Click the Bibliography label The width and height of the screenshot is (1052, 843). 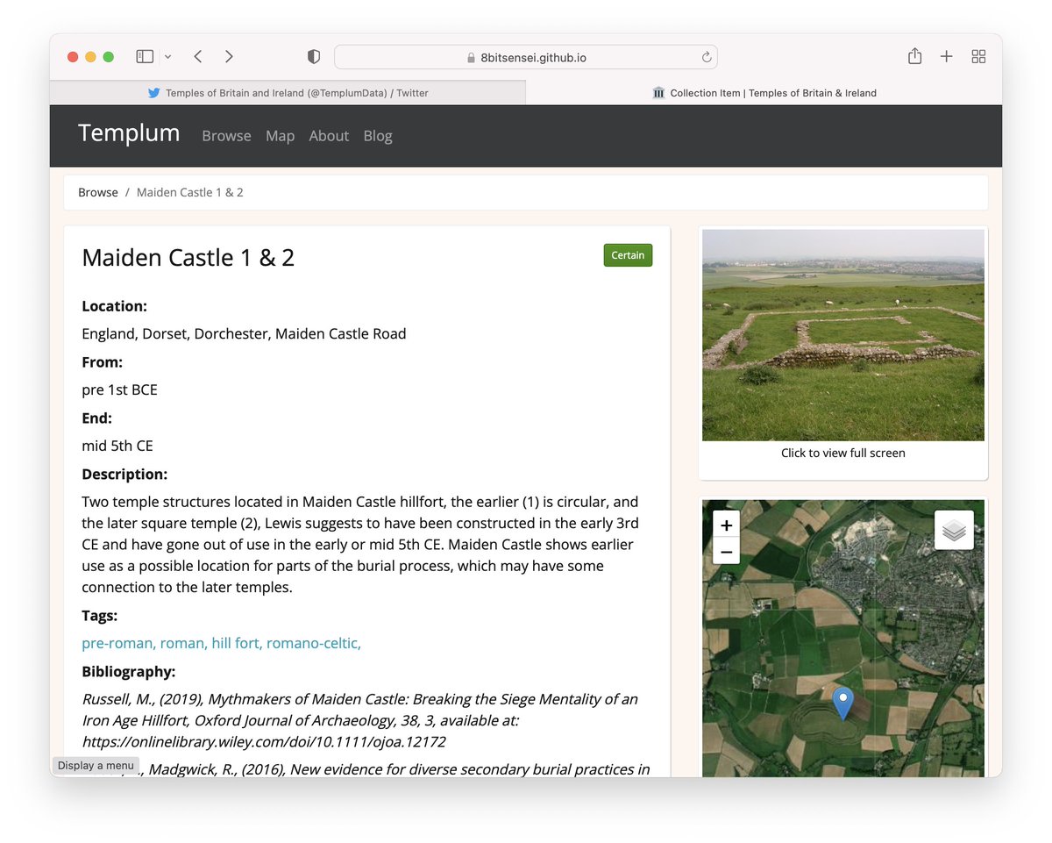pyautogui.click(x=129, y=672)
